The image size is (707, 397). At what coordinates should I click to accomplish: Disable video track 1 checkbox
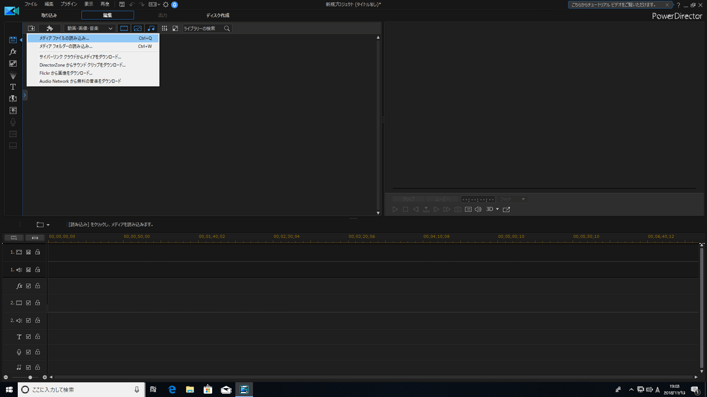(28, 252)
